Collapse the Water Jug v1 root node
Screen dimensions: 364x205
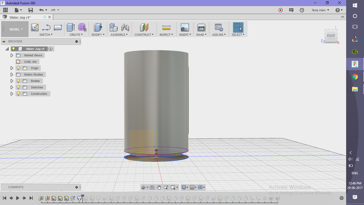pos(7,49)
